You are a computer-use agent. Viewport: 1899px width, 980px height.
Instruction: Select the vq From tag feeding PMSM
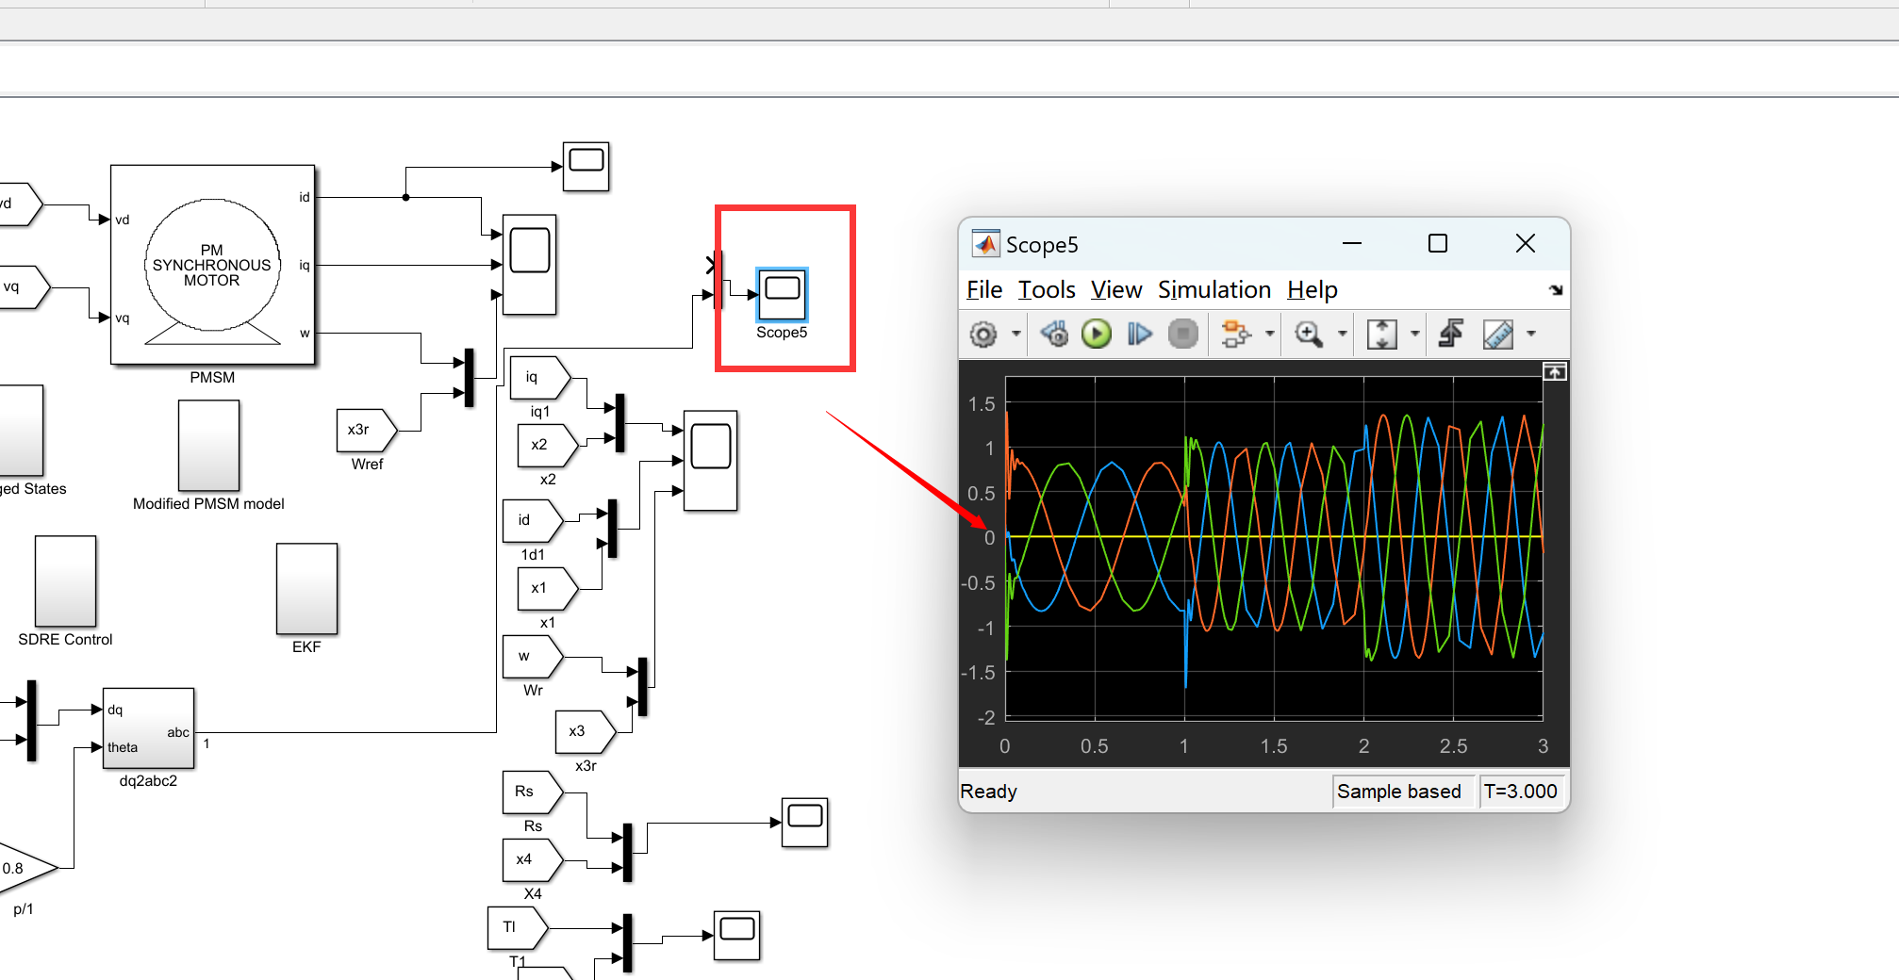[24, 287]
